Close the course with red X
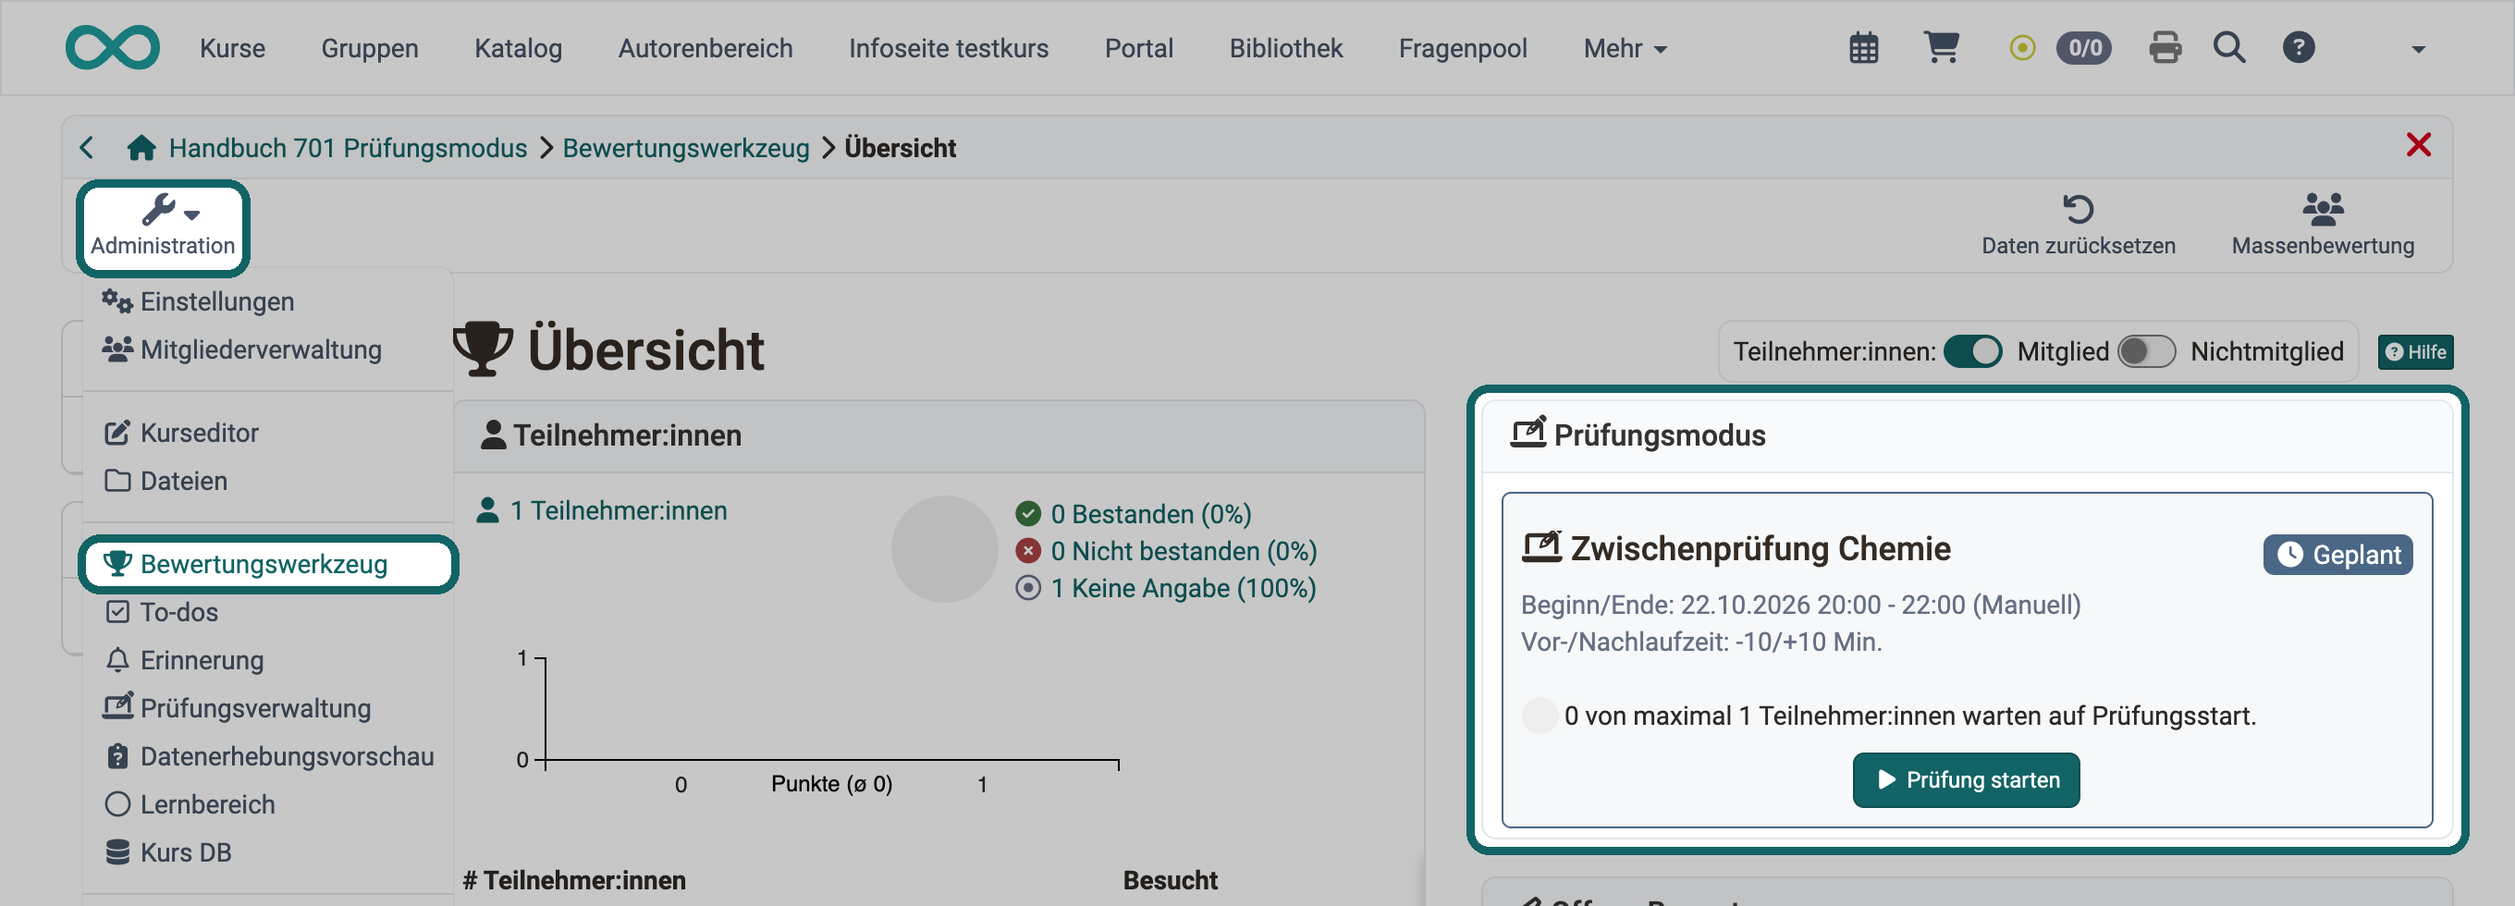The width and height of the screenshot is (2515, 906). 2418,145
